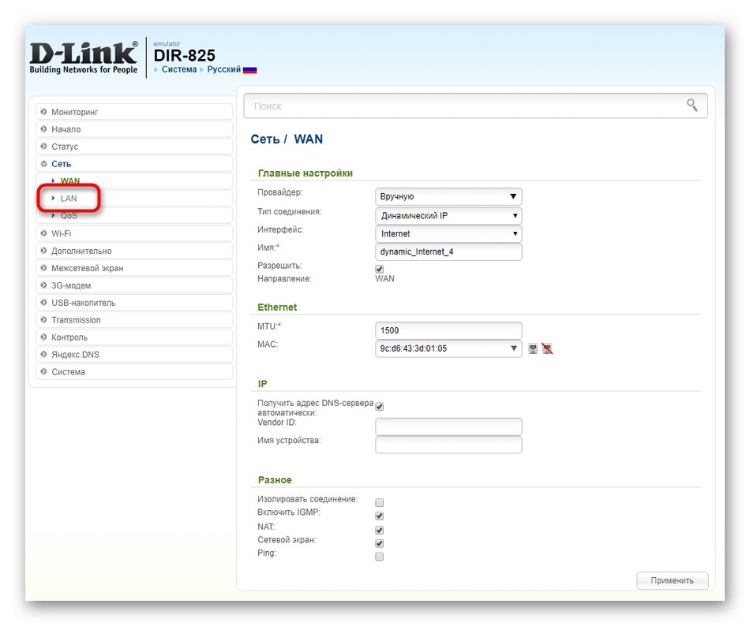Click the clone MAC address icon
Screen dimensions: 750x626
[x=533, y=348]
